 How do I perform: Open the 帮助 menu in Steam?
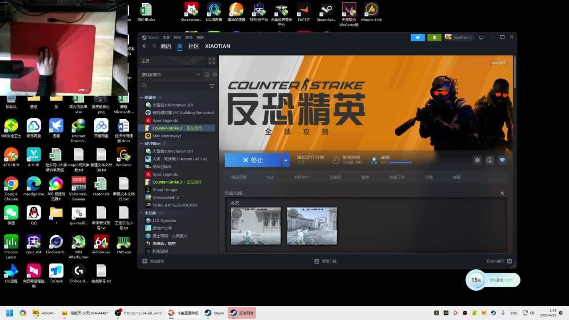[x=200, y=37]
